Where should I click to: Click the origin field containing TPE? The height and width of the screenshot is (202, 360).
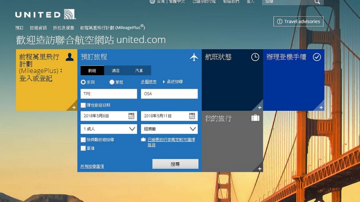click(109, 94)
